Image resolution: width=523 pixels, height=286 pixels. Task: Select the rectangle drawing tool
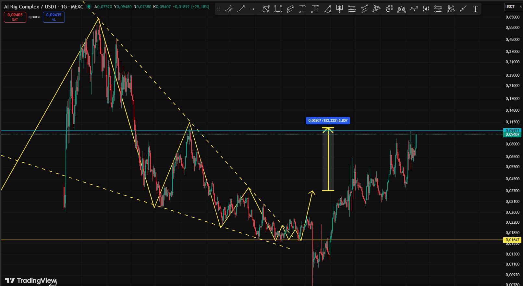(x=278, y=9)
